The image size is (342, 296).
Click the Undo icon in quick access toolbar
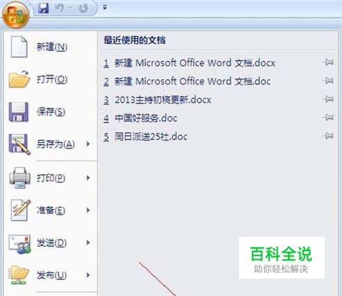click(59, 8)
